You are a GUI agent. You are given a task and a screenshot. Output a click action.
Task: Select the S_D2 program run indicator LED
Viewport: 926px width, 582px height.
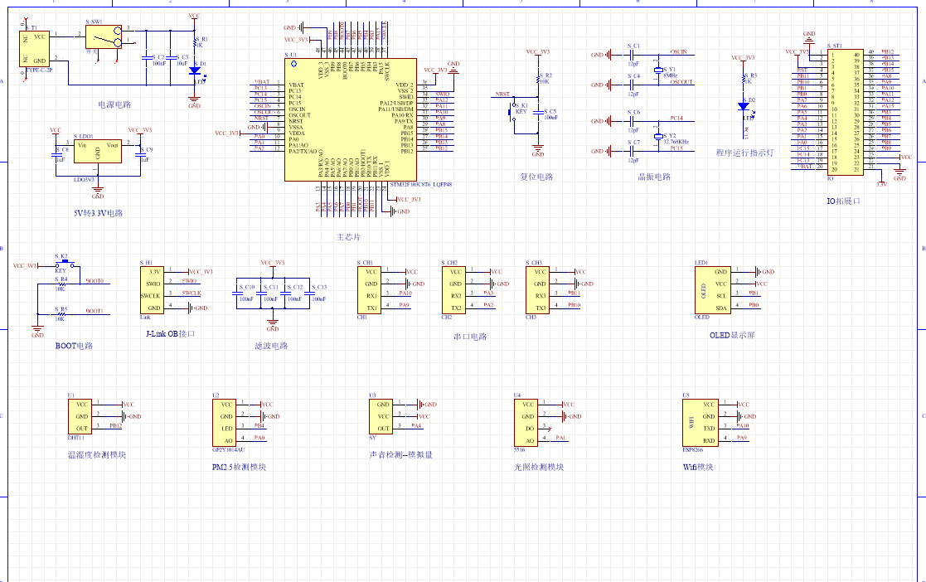tap(744, 107)
